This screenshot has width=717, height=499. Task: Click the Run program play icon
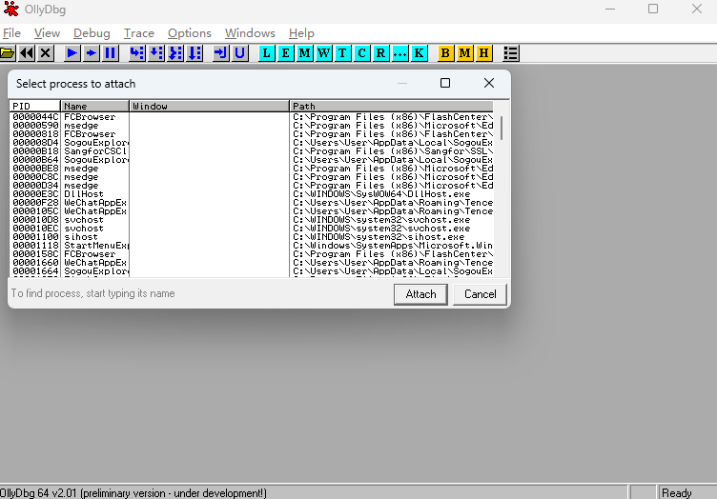72,53
